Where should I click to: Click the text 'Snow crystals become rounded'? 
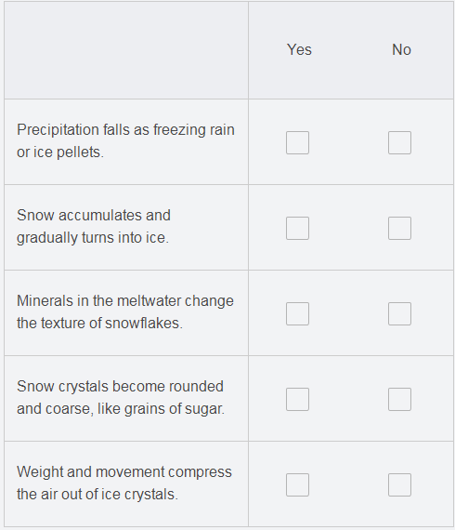120,387
